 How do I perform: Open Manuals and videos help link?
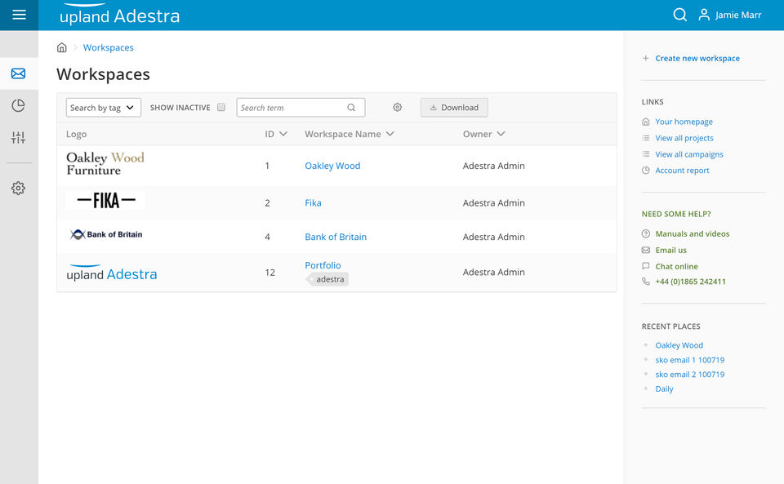(693, 233)
